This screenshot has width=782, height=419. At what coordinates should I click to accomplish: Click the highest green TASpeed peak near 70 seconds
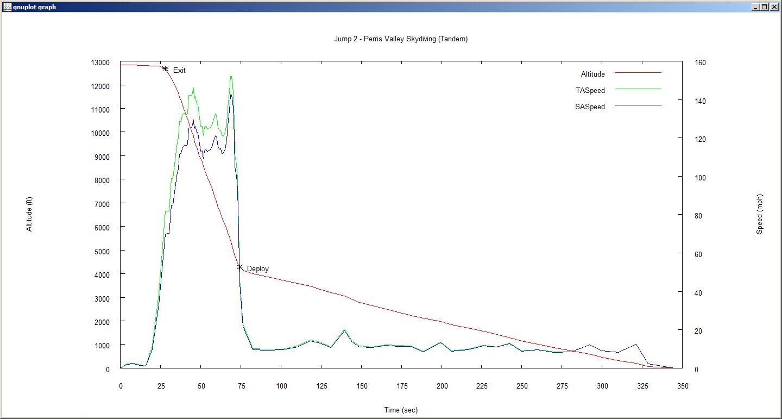[x=231, y=77]
